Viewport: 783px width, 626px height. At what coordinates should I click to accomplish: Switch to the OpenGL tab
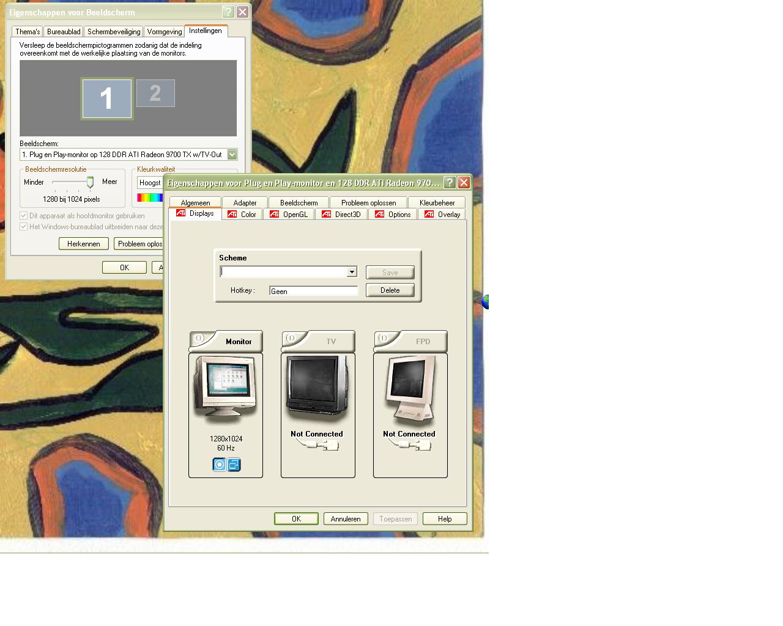289,214
